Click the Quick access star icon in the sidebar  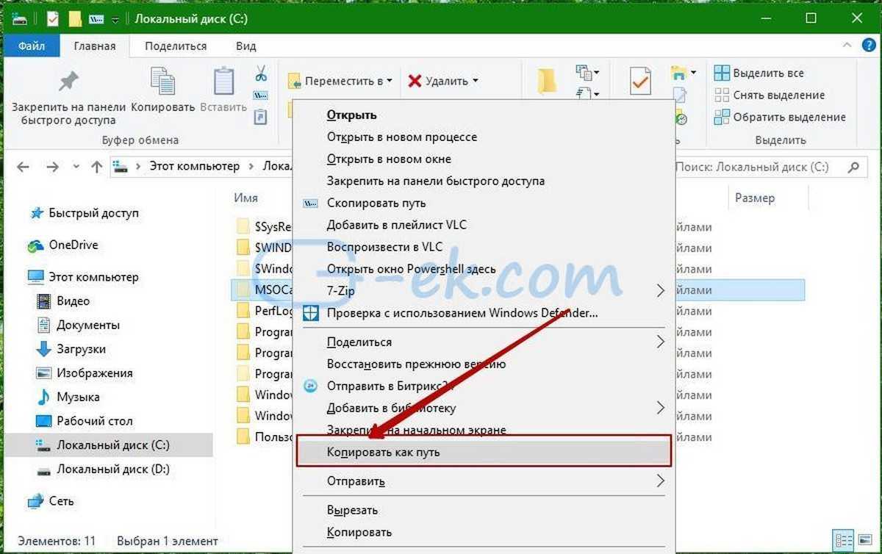click(36, 214)
